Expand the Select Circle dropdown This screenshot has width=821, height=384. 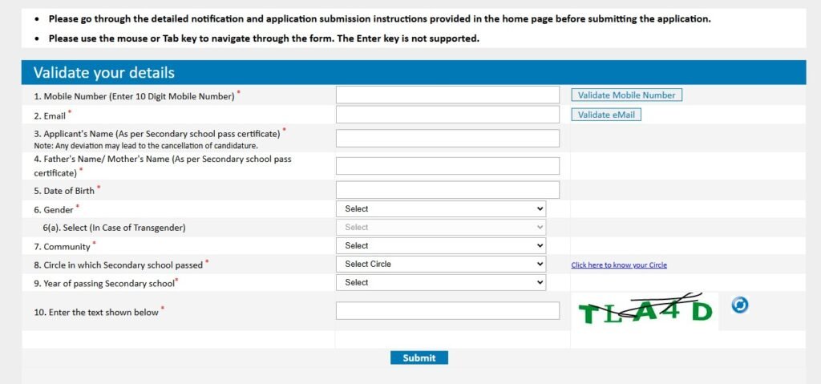[441, 264]
